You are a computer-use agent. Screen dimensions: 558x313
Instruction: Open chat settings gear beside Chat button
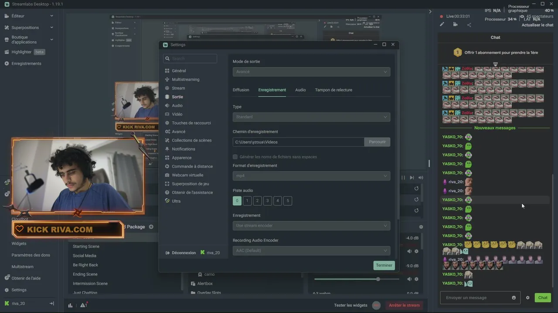(x=527, y=298)
